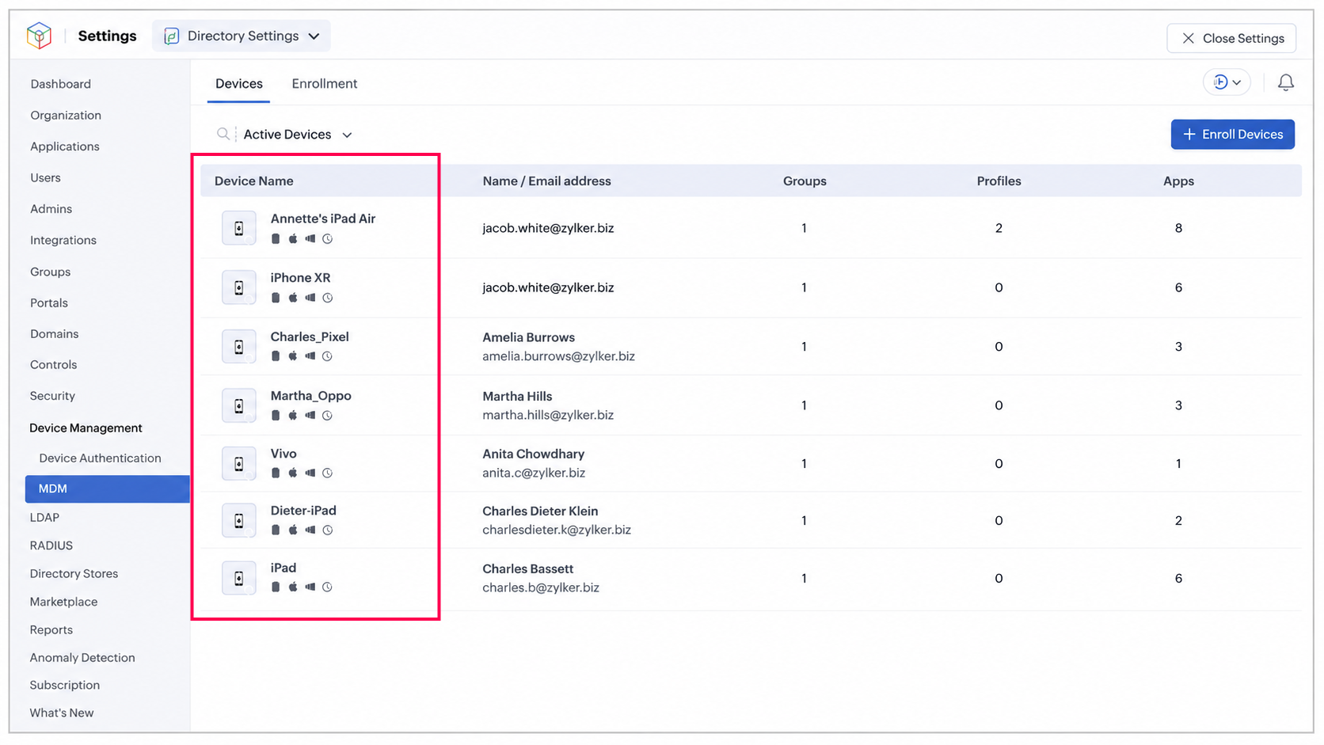Click the Apple icon under Annette's iPad Air
Viewport: 1324px width, 745px height.
[x=293, y=238]
